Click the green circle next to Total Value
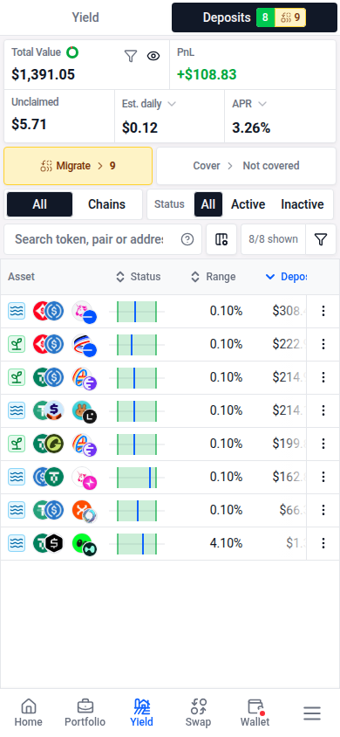This screenshot has height=737, width=340. pyautogui.click(x=72, y=52)
